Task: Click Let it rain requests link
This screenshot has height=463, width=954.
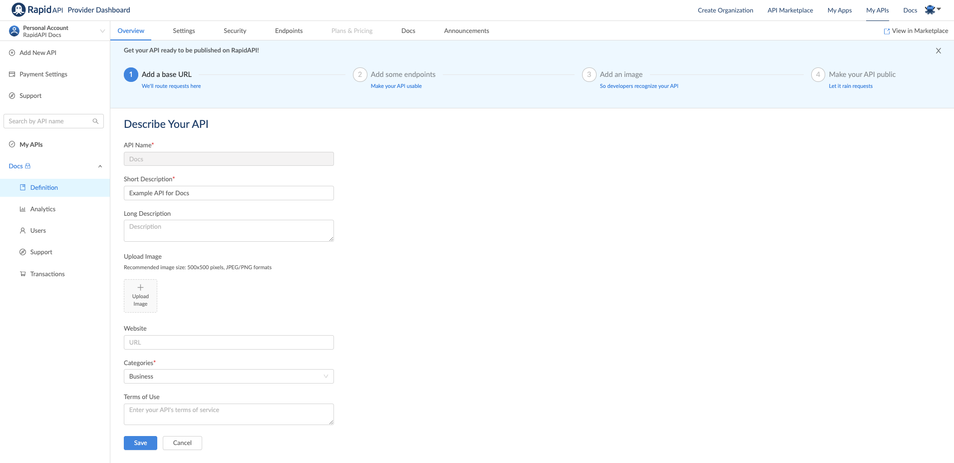Action: pos(851,86)
